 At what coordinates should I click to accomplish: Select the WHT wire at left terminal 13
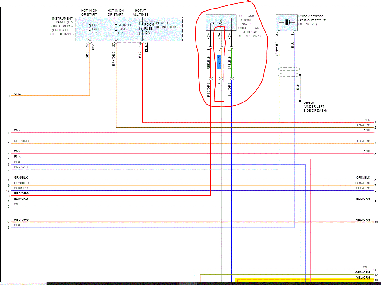[x=155, y=206]
